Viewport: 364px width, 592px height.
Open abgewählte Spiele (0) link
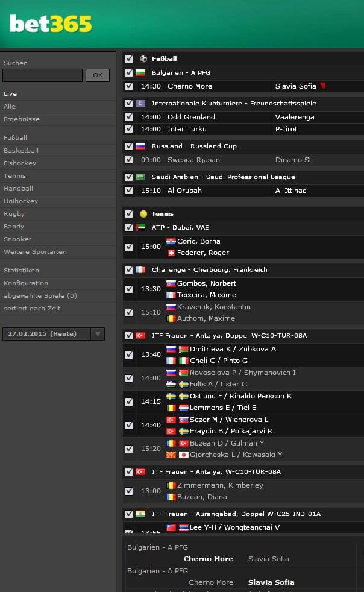coord(40,295)
